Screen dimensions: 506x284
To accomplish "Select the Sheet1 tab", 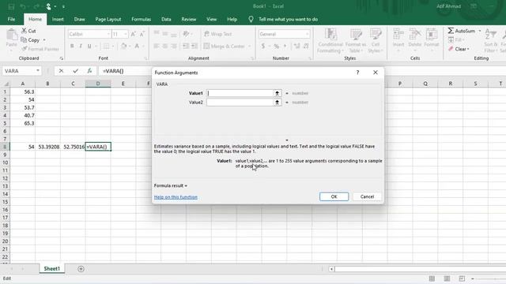I will [x=52, y=268].
